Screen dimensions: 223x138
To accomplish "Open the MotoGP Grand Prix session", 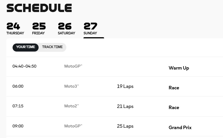I will 180,128.
